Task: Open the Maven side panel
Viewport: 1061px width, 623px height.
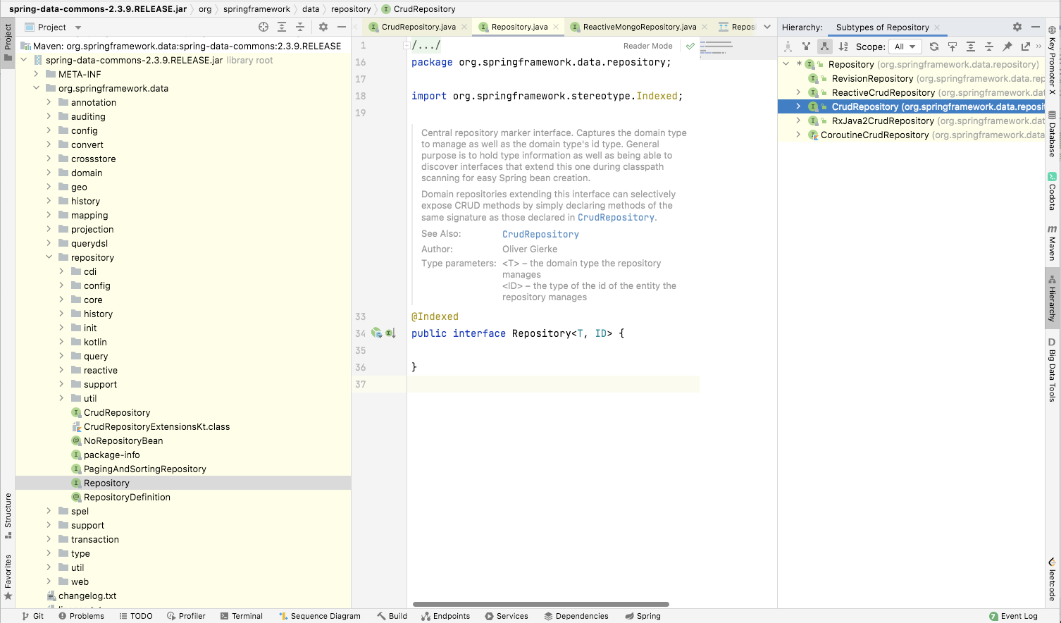Action: click(x=1053, y=243)
